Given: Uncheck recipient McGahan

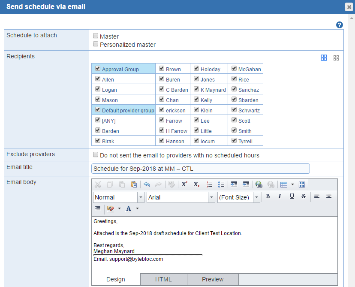Looking at the screenshot, I should pyautogui.click(x=234, y=68).
